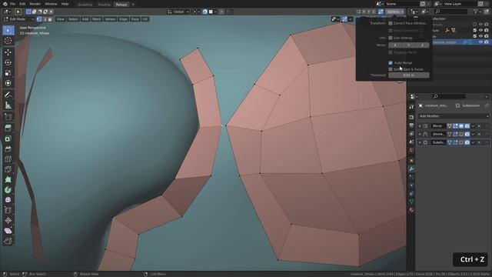Open the Modifier properties wrench tab
Screen dimensions: 492x277
411,169
